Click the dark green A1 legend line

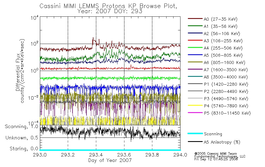coord(195,26)
